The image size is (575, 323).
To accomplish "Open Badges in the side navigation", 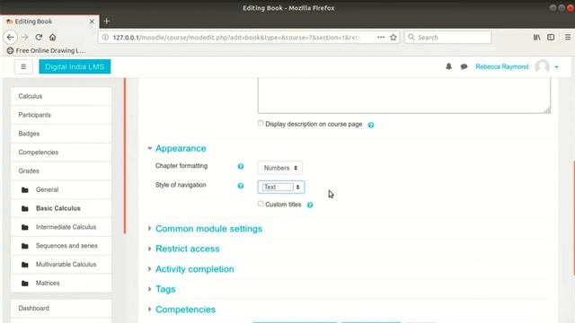I will point(61,134).
